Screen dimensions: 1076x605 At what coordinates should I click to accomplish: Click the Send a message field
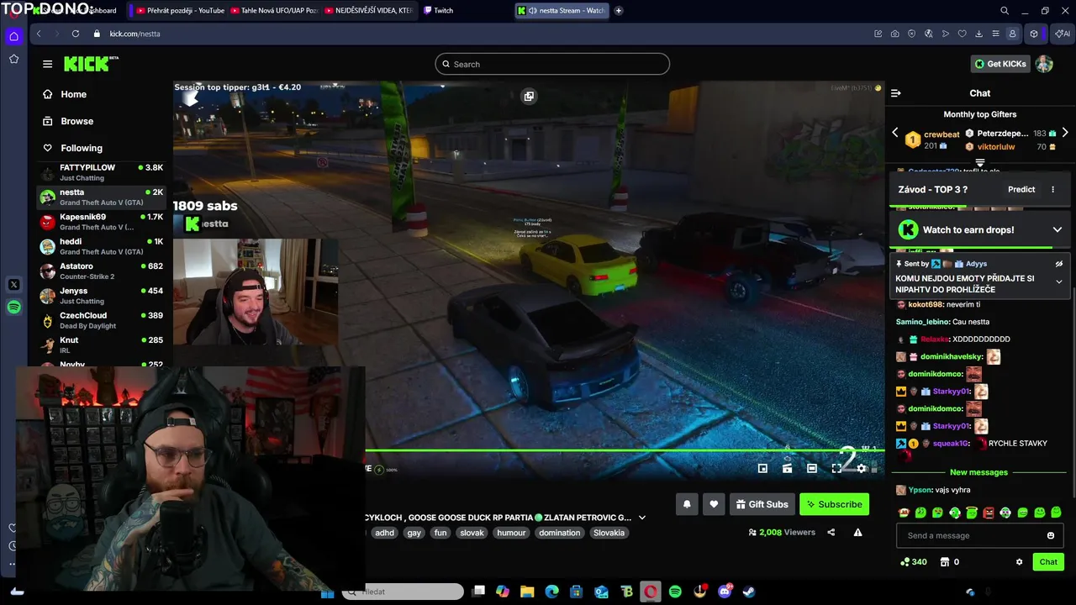[x=972, y=535]
